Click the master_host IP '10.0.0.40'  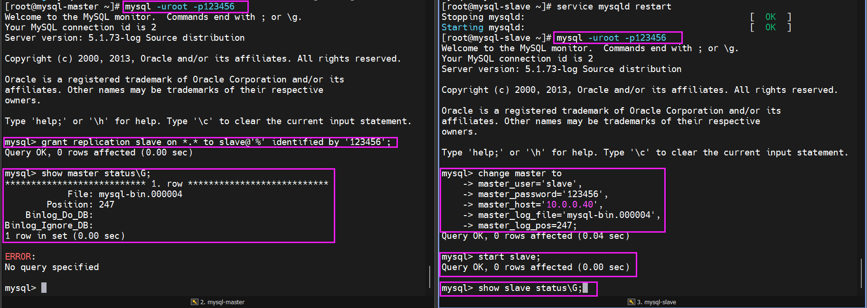pyautogui.click(x=570, y=205)
